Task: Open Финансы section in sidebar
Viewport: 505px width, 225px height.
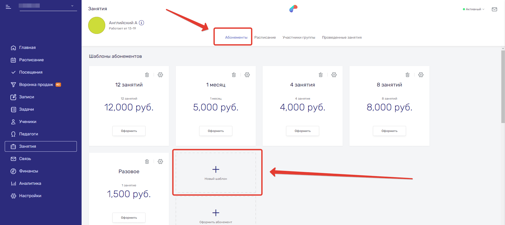Action: [28, 171]
